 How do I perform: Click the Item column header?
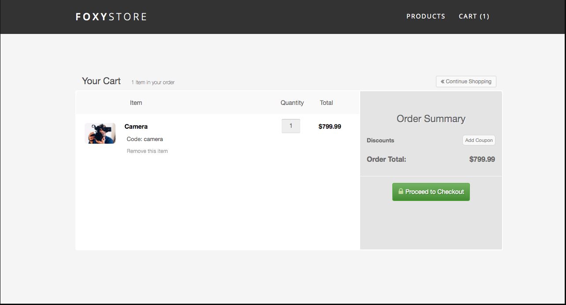coord(136,103)
